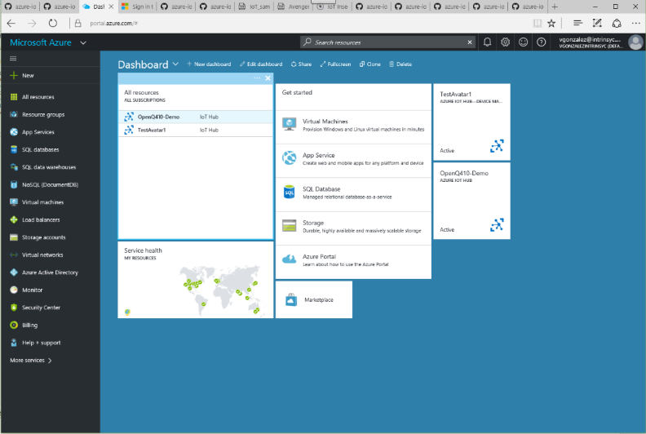The width and height of the screenshot is (646, 434).
Task: Click the Storage accounts sidebar icon
Action: [14, 237]
